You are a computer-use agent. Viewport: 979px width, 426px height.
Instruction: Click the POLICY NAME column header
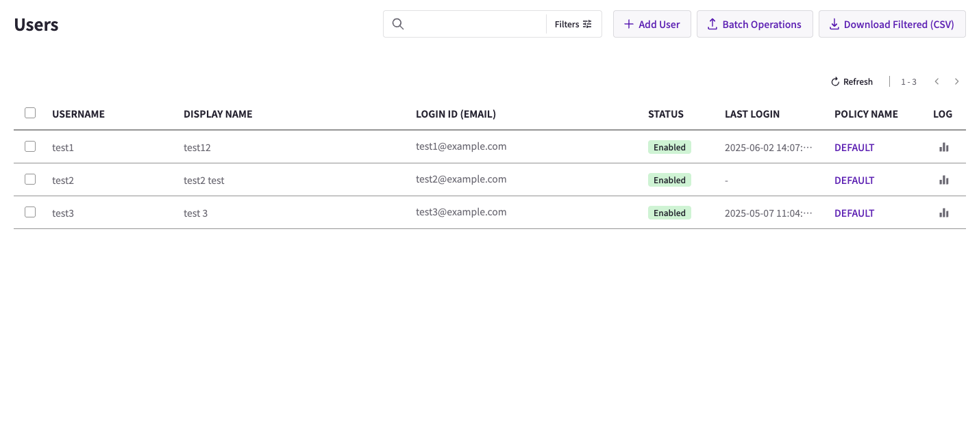pos(866,114)
